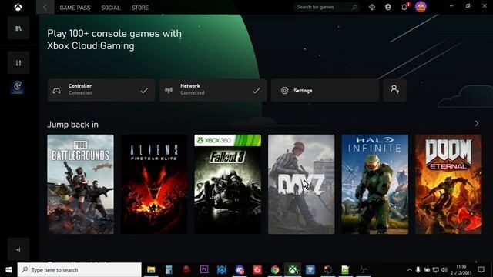Open Doom Eternal game tile

(448, 184)
